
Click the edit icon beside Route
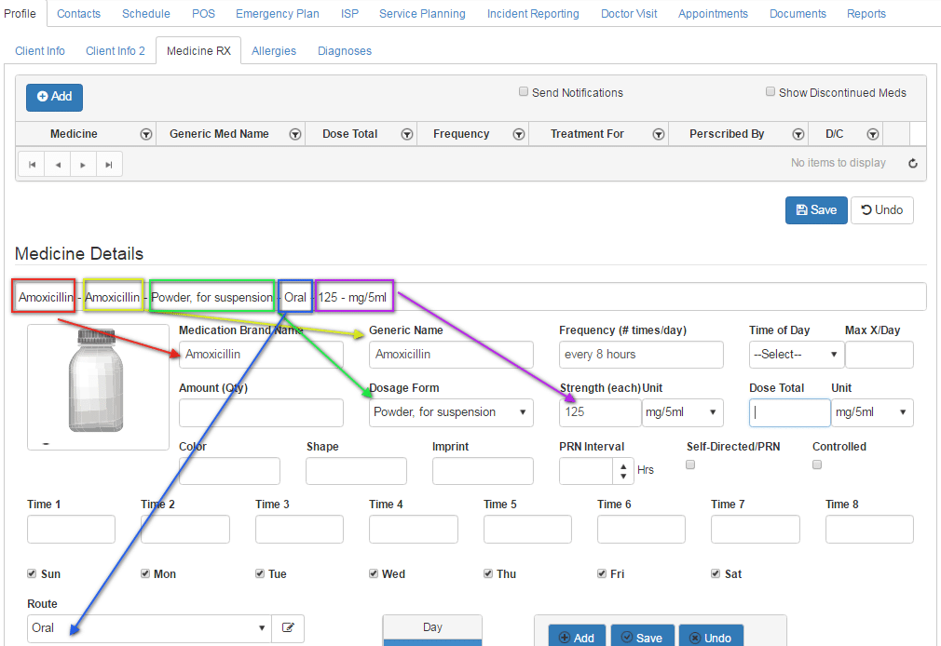[288, 628]
